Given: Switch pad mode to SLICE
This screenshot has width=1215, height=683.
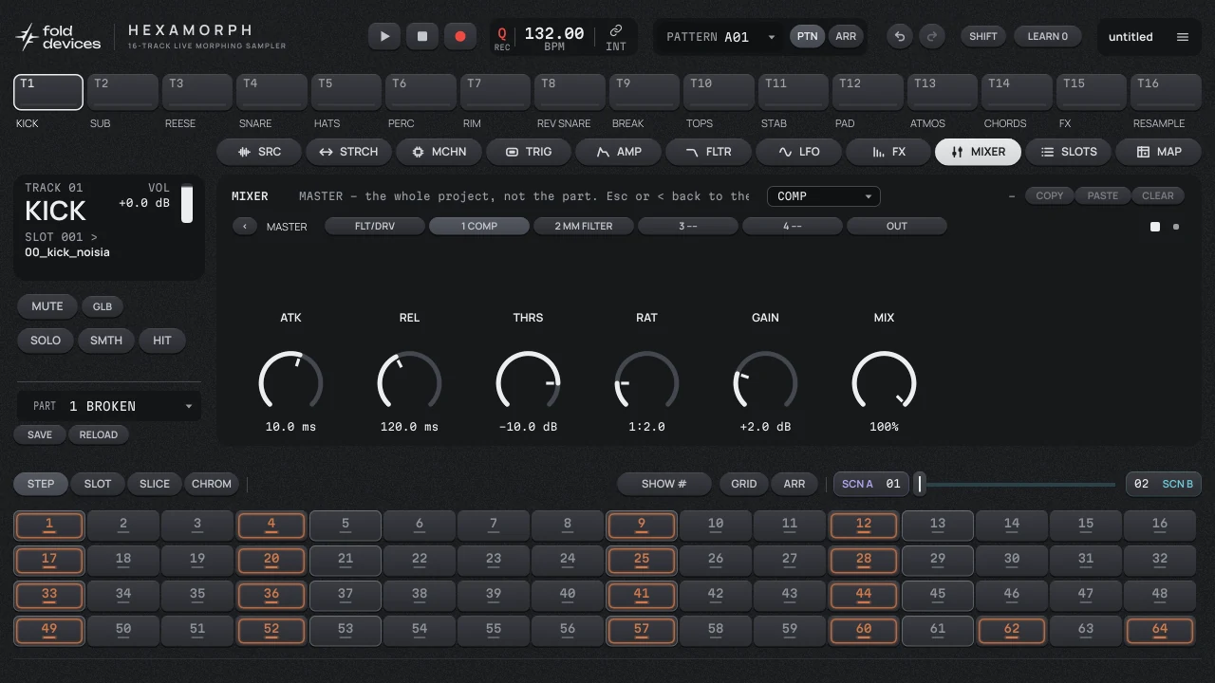Looking at the screenshot, I should [x=155, y=484].
